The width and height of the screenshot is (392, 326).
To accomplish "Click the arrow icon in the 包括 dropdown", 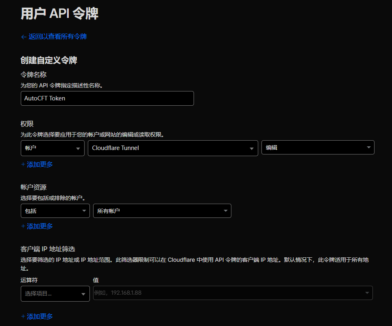I will tap(84, 211).
